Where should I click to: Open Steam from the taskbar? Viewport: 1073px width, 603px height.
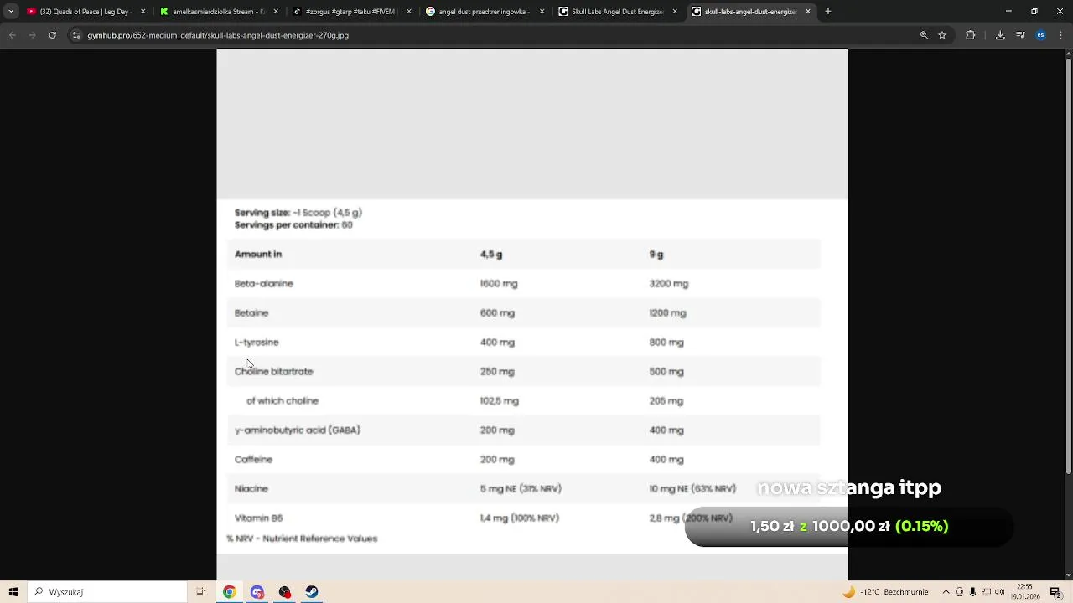tap(312, 592)
